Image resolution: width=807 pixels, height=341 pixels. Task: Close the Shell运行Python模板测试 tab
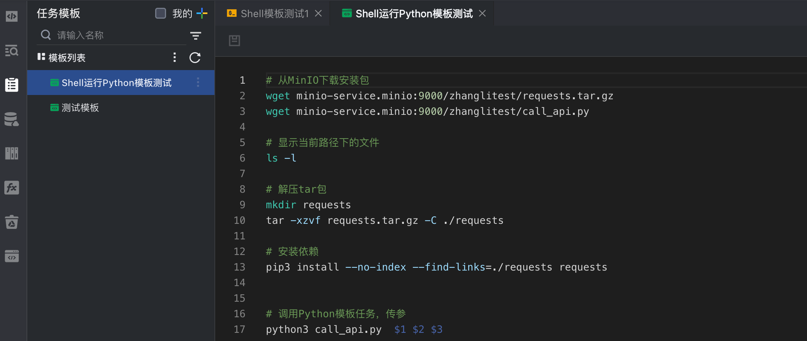pyautogui.click(x=482, y=14)
